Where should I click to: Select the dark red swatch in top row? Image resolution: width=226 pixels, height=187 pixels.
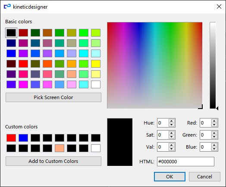(23, 33)
